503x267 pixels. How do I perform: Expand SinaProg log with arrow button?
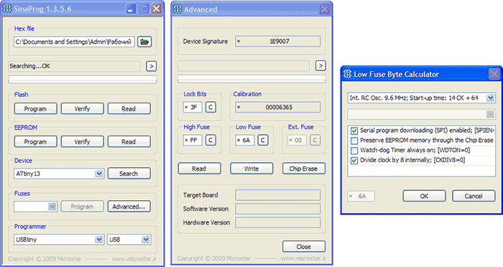152,66
